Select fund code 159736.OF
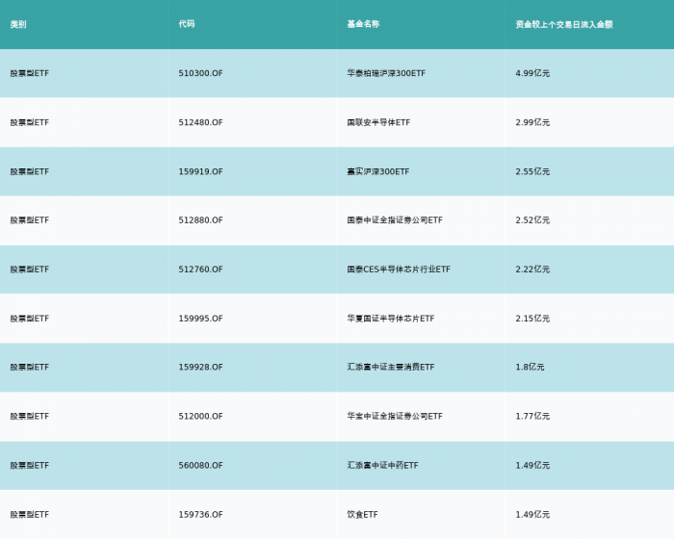The width and height of the screenshot is (674, 539). pyautogui.click(x=200, y=515)
